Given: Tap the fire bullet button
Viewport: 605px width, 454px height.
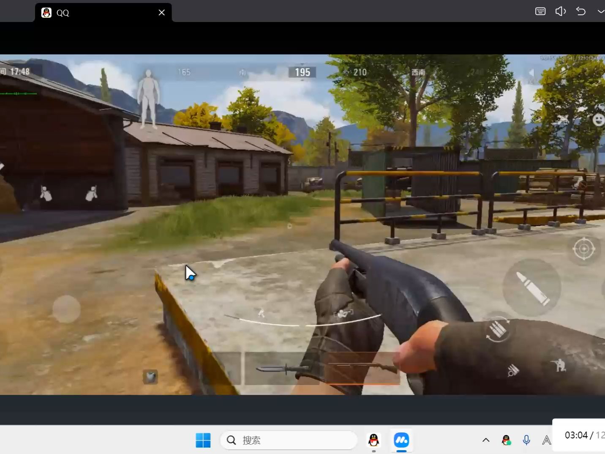Looking at the screenshot, I should coord(532,287).
